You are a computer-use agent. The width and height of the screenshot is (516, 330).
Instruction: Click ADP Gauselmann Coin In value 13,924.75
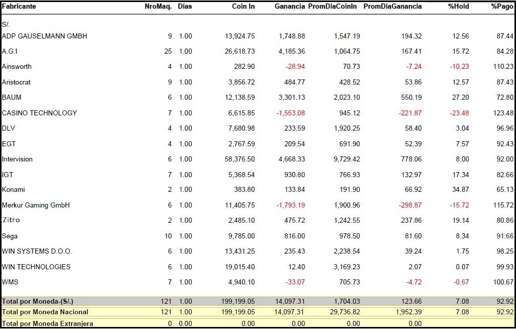point(240,36)
